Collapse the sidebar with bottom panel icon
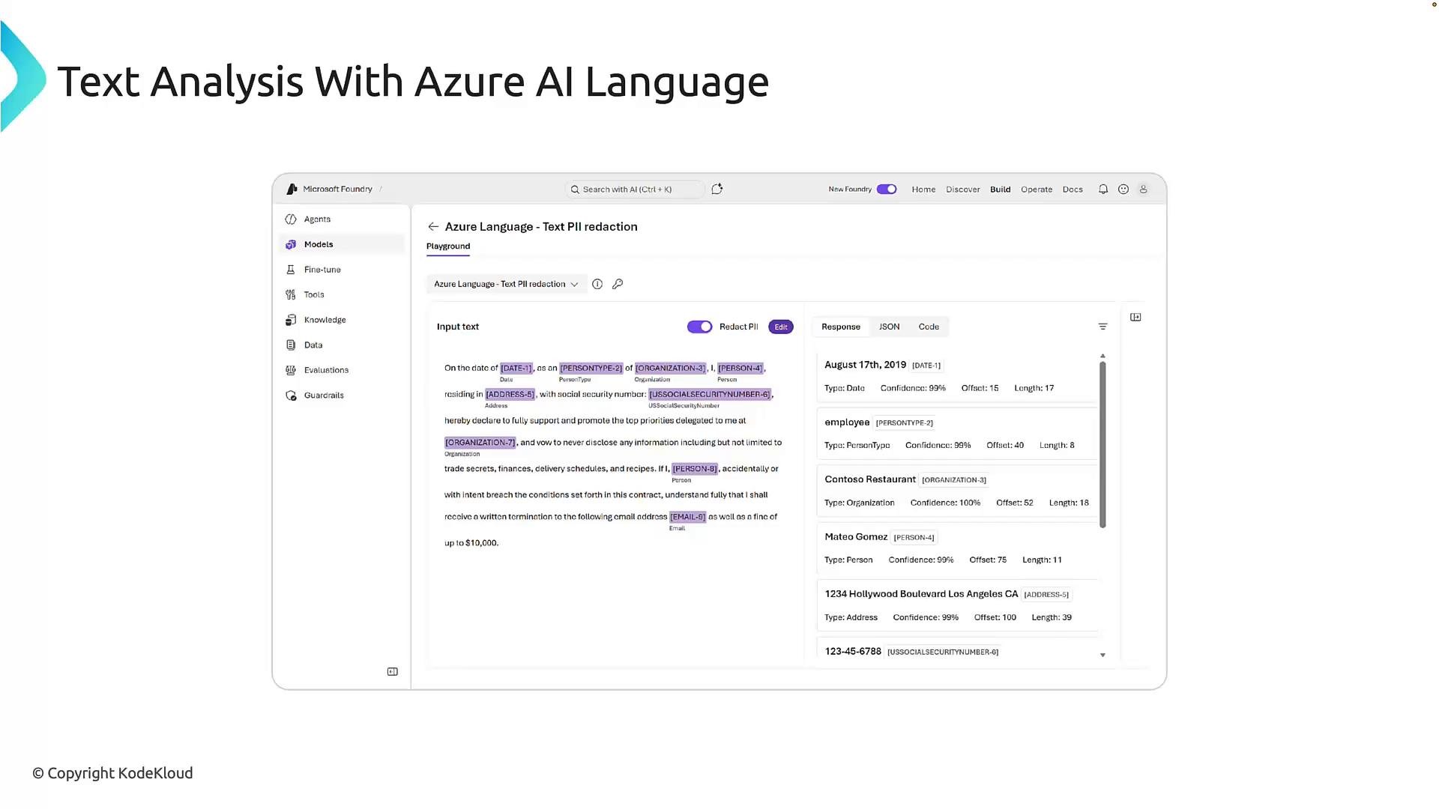Screen dimensions: 1439x809 click(392, 672)
